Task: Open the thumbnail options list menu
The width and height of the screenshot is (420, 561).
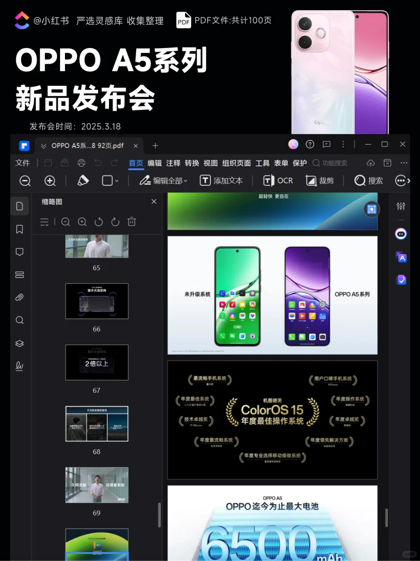Action: [x=45, y=222]
